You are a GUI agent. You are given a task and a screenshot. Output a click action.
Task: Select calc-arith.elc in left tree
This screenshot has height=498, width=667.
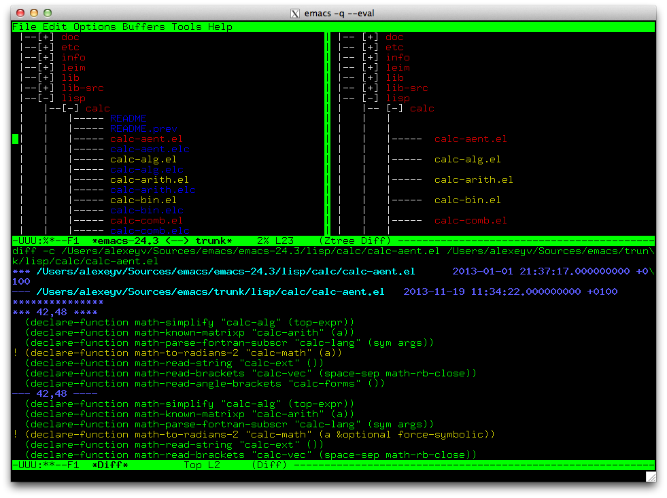pos(153,190)
